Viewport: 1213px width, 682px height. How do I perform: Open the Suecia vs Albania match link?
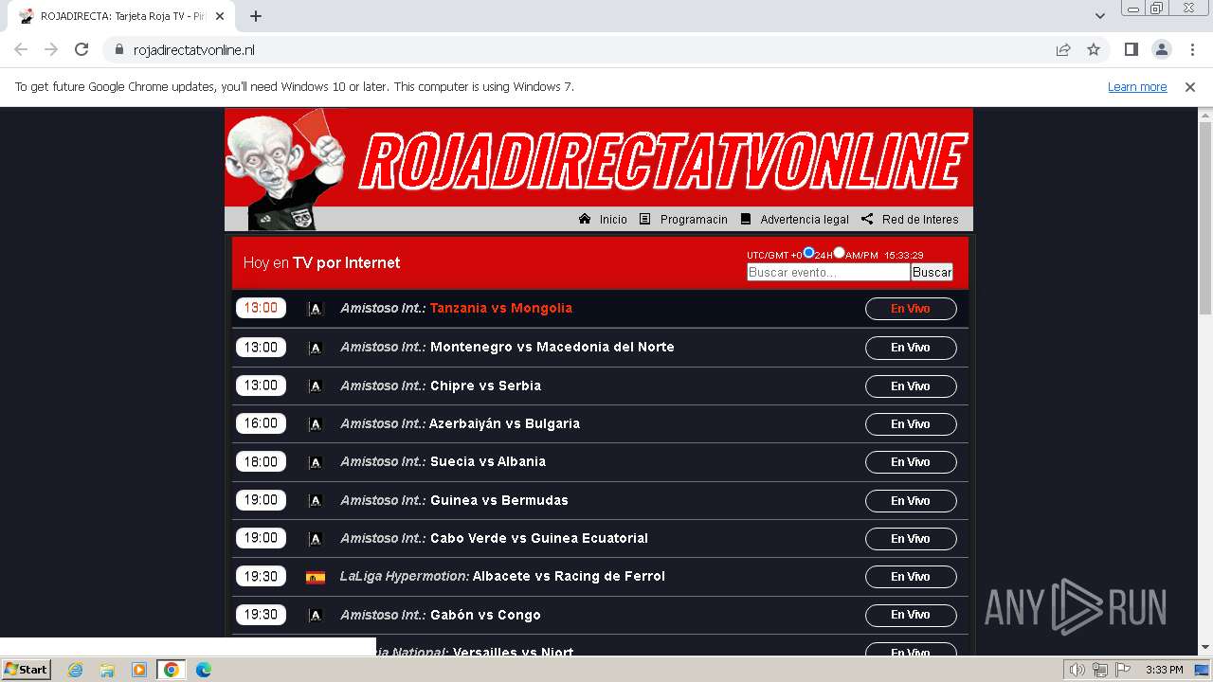(488, 461)
